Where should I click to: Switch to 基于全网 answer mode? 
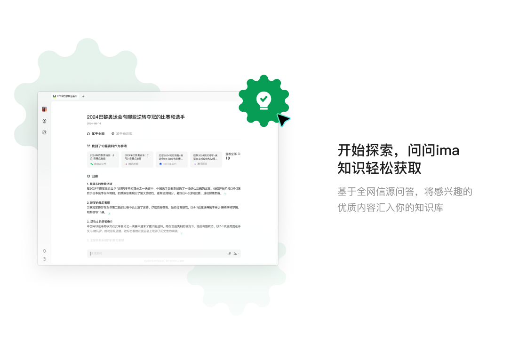[x=96, y=134]
